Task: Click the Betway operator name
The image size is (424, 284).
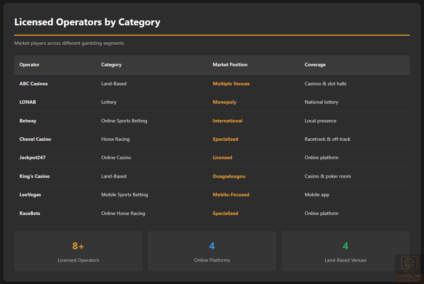Action: pos(28,121)
